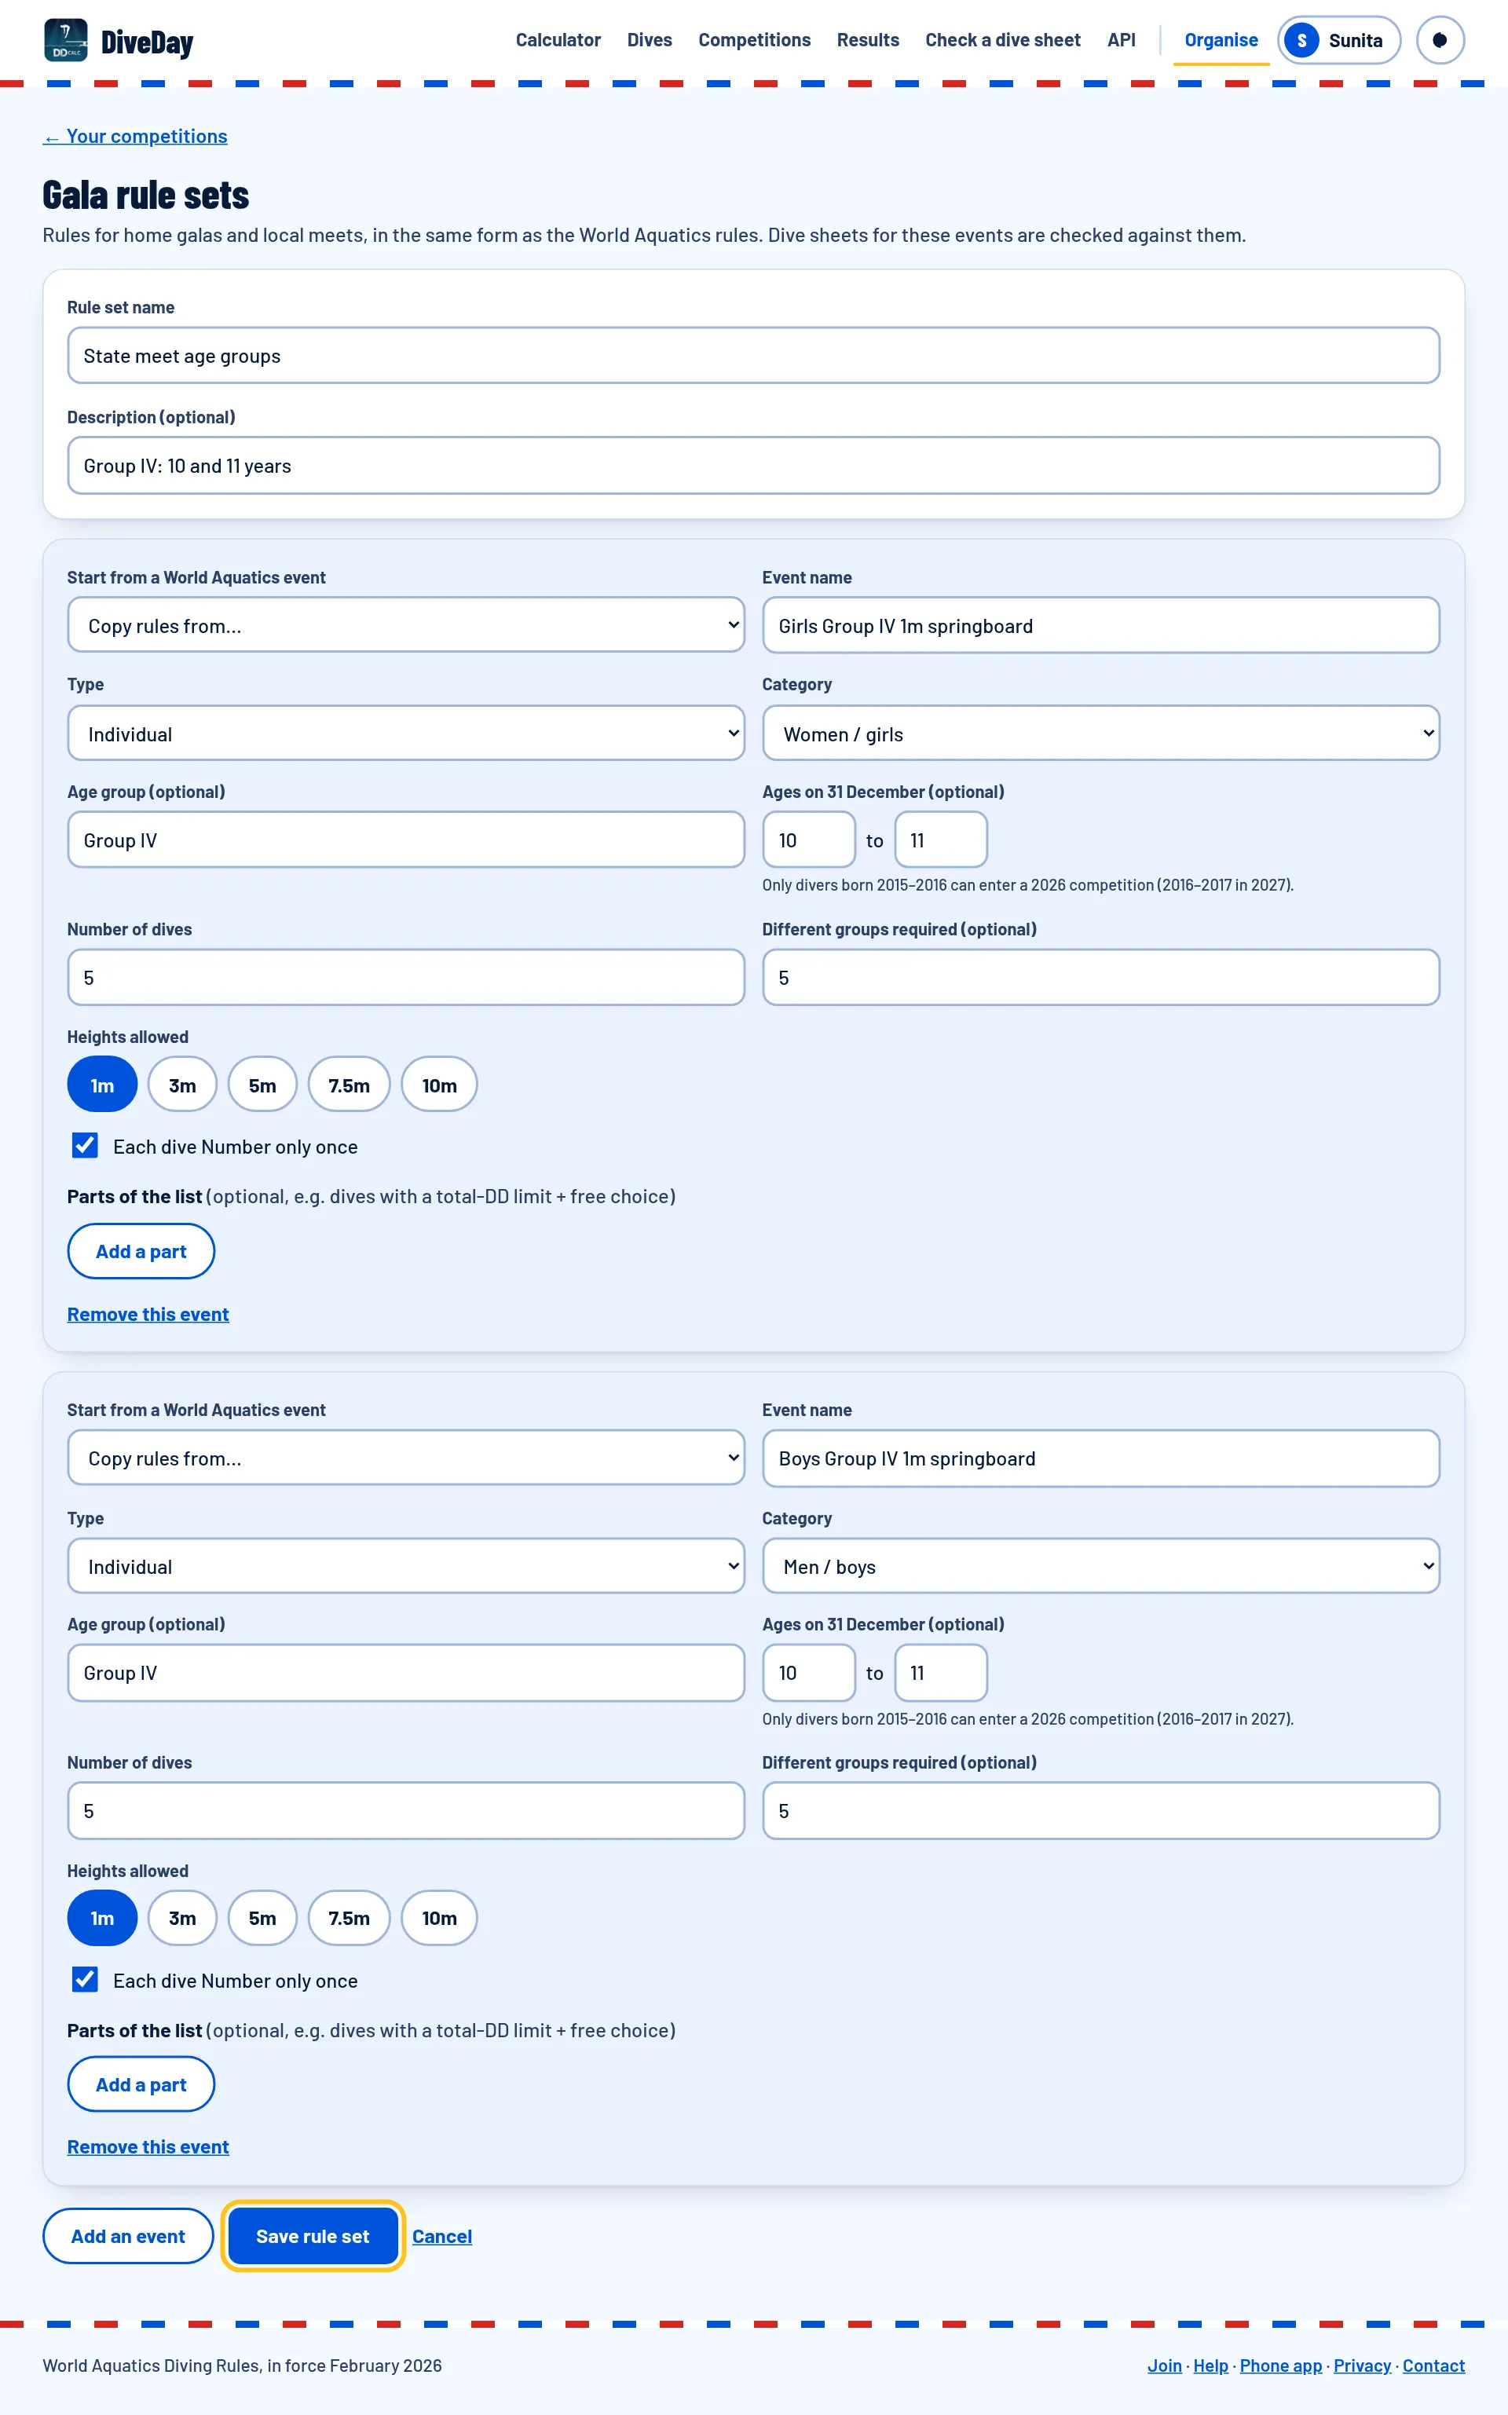Image resolution: width=1508 pixels, height=2415 pixels.
Task: Toggle the dark mode theme button
Action: click(x=1439, y=40)
